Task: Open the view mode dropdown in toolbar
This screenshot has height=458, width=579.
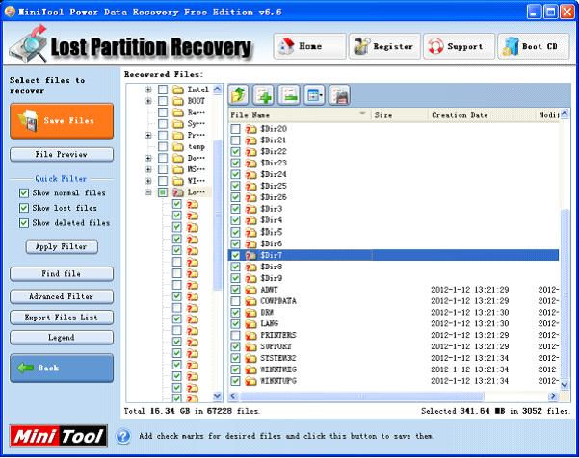Action: [x=314, y=95]
